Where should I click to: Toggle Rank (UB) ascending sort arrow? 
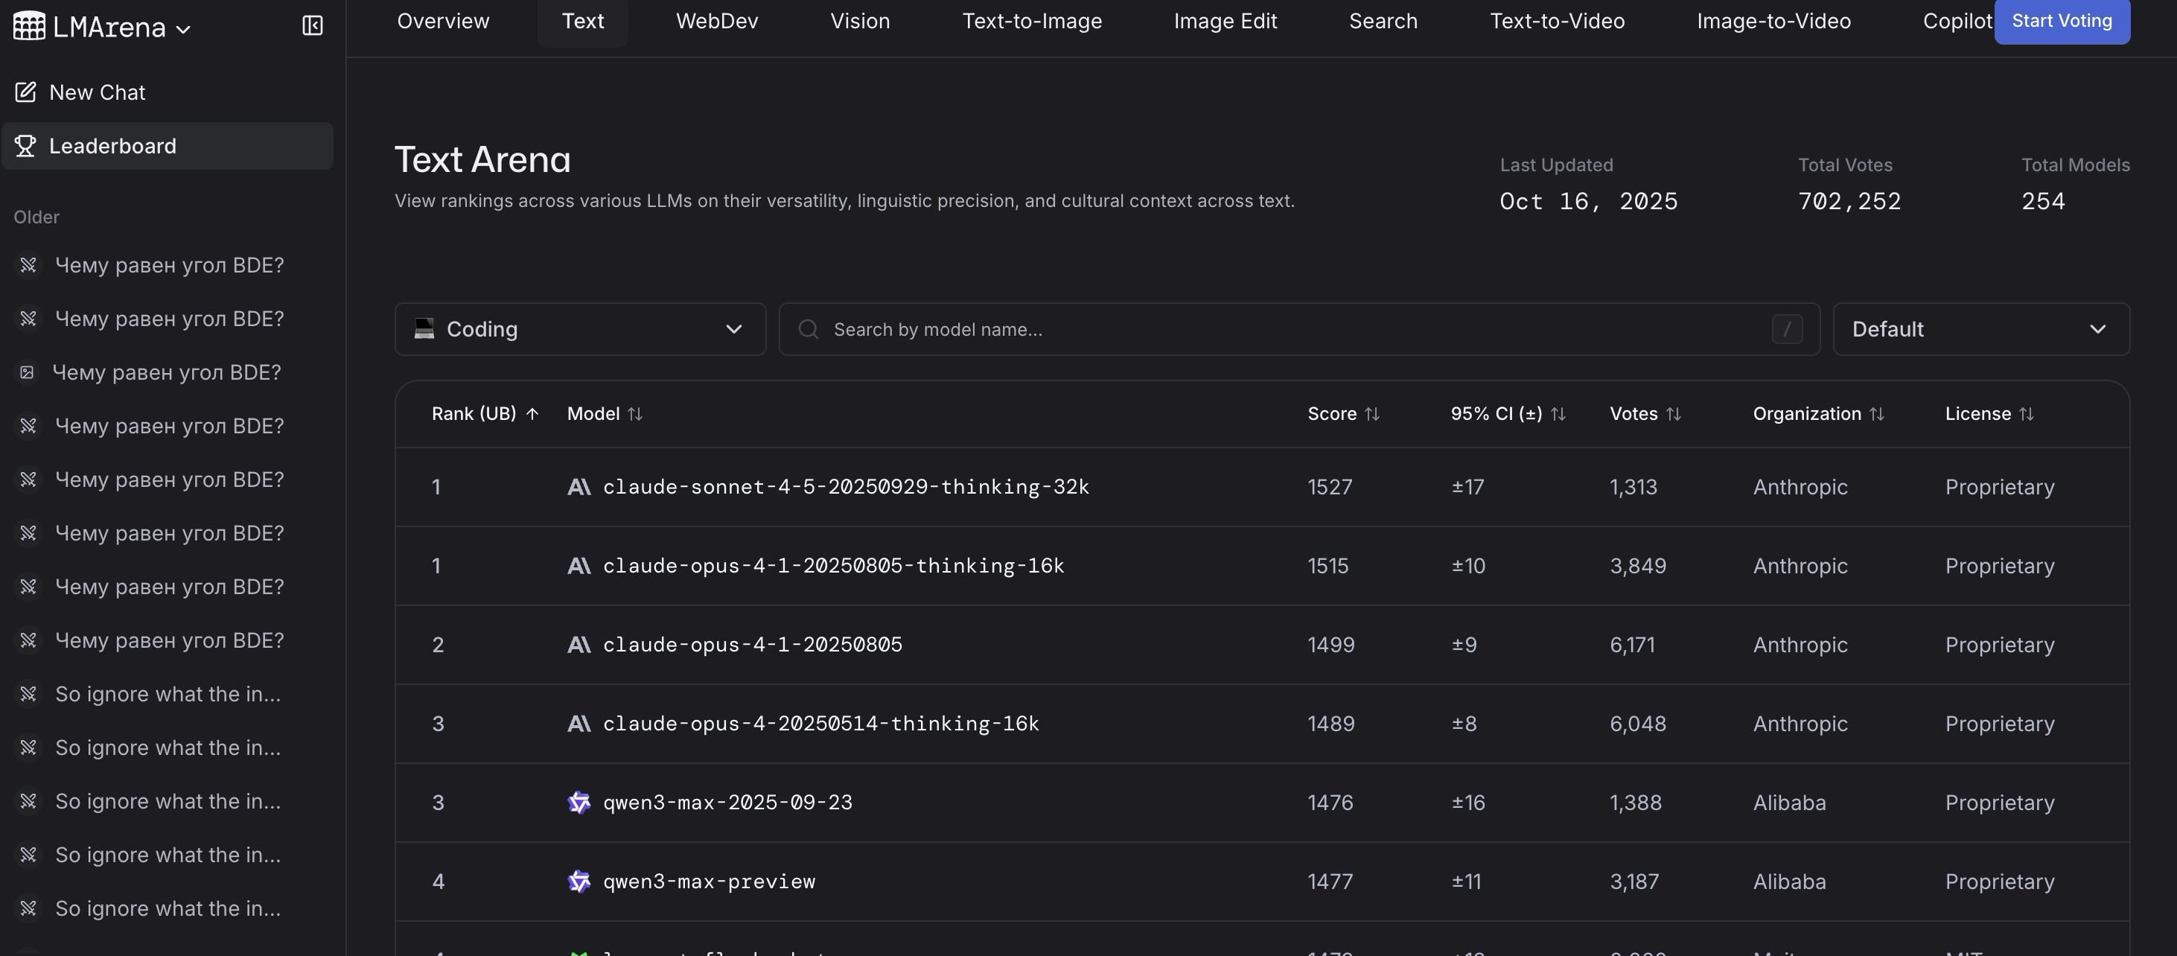[532, 414]
